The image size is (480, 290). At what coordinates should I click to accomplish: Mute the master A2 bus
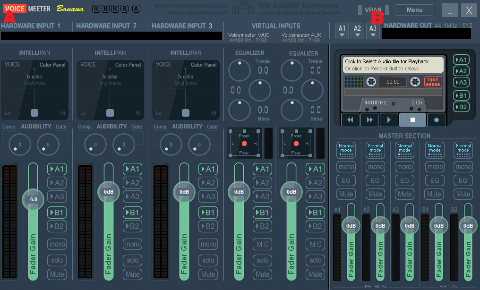(x=375, y=194)
